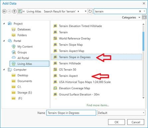
Task: Clear the 'terrain' search text
Action: click(x=140, y=11)
